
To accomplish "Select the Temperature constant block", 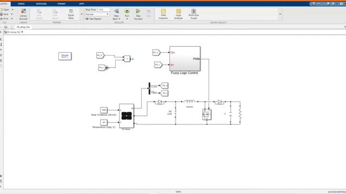I will 104,122.
